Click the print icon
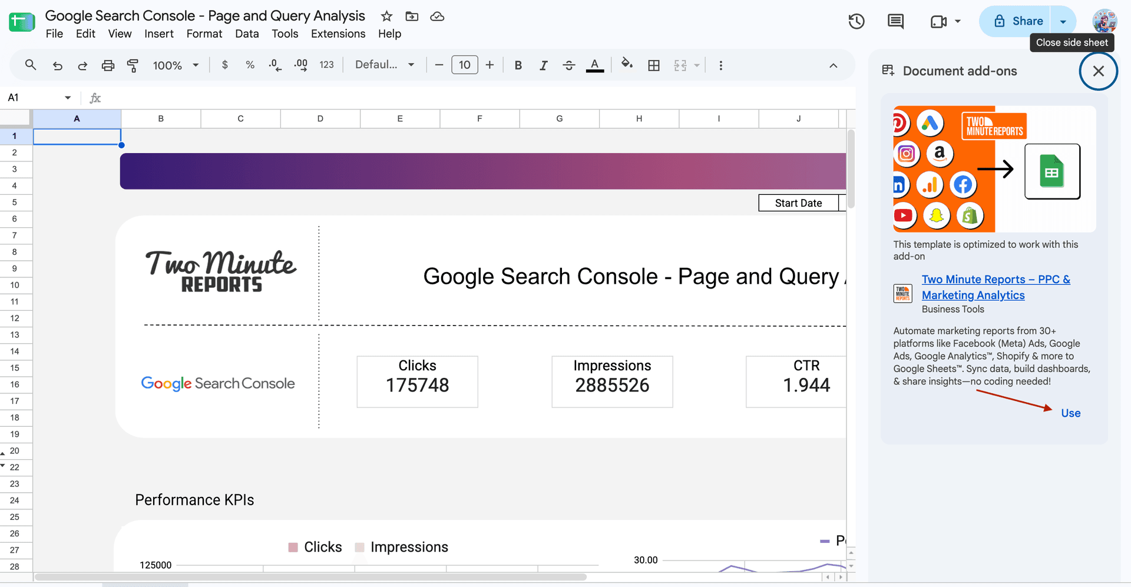Viewport: 1131px width, 587px height. tap(108, 65)
